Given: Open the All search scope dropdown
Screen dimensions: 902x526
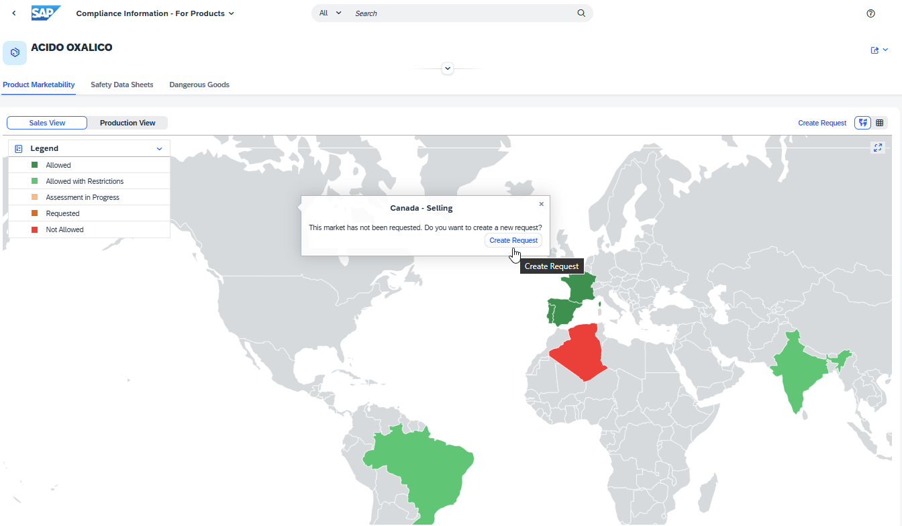Looking at the screenshot, I should tap(329, 13).
